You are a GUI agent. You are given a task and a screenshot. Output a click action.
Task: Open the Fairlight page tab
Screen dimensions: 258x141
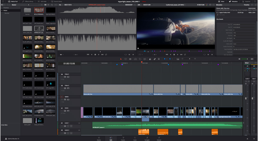(x=147, y=139)
